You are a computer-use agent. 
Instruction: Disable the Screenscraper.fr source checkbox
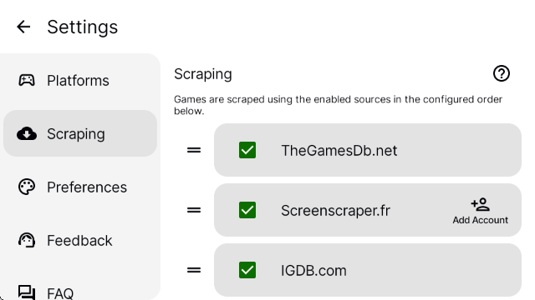pyautogui.click(x=247, y=210)
